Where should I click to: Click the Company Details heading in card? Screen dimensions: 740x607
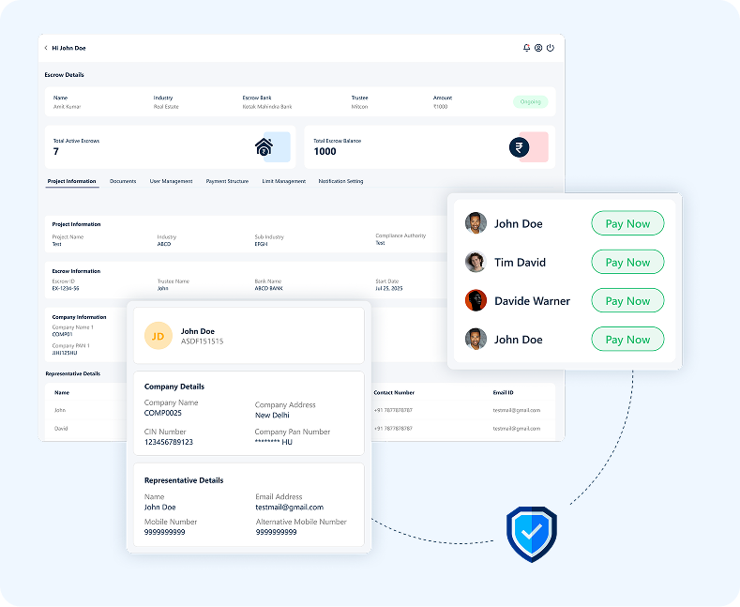click(174, 387)
